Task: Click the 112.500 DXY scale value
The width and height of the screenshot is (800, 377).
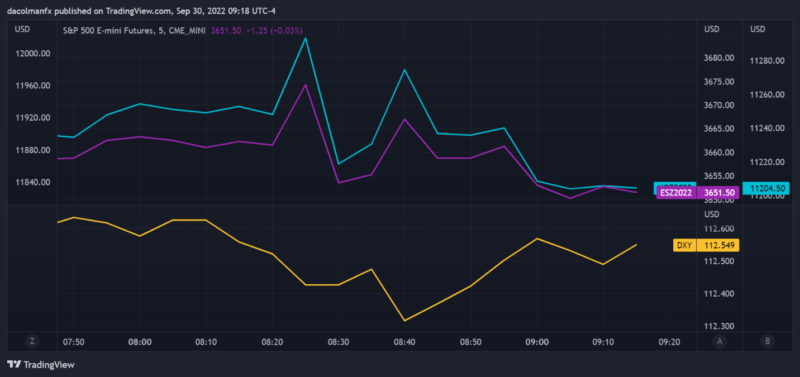Action: pyautogui.click(x=719, y=261)
